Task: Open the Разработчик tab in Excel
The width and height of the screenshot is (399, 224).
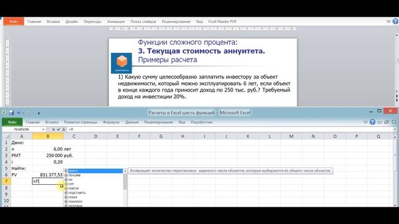Action: 202,122
